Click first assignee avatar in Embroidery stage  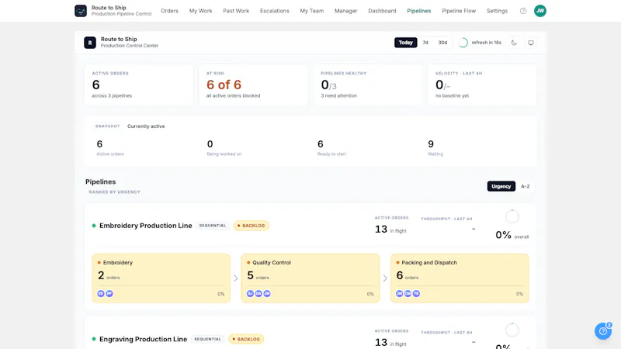[101, 294]
